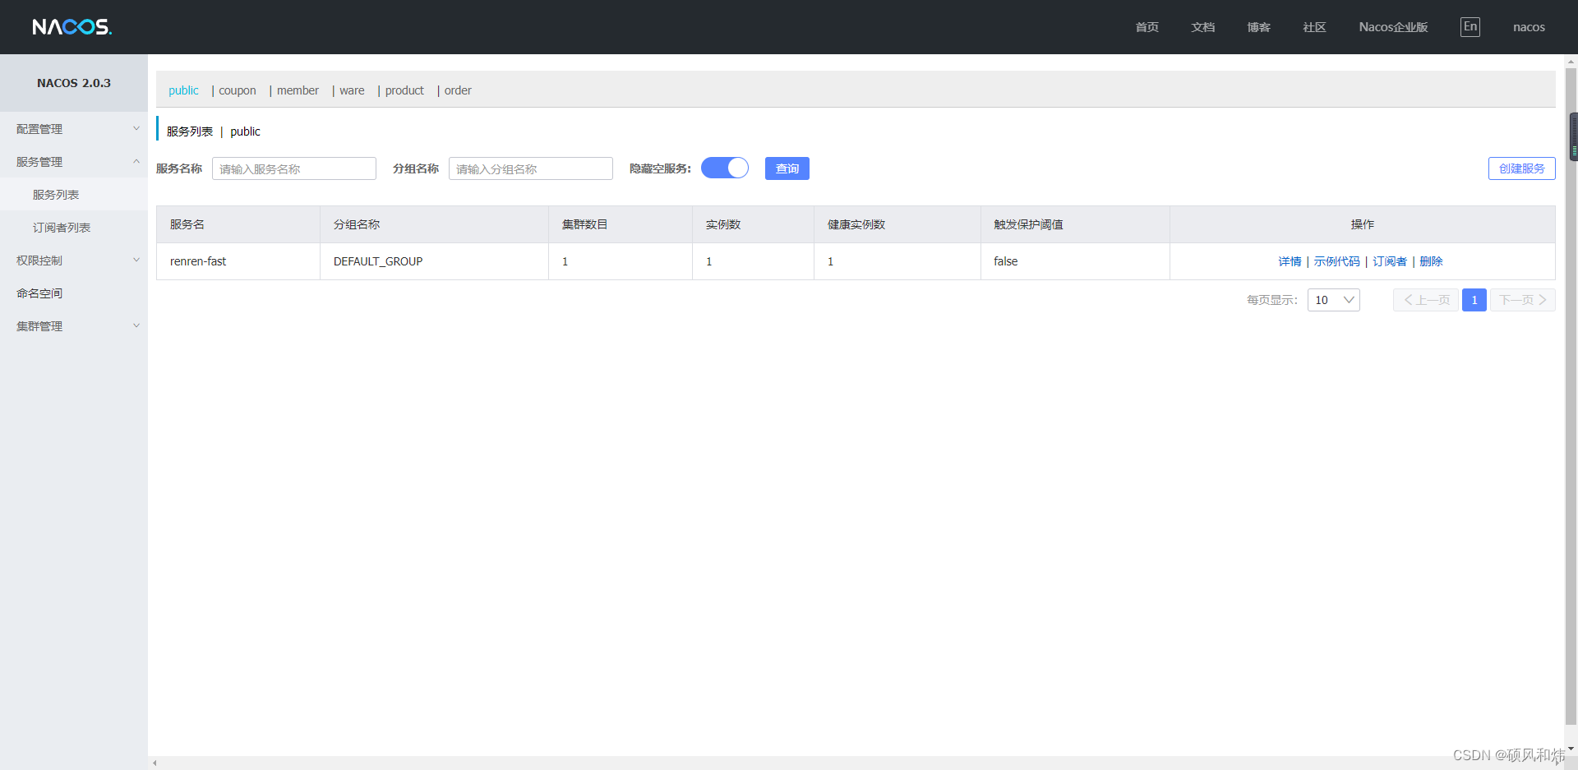Screen dimensions: 1578x770
Task: Select the coupon namespace tab
Action: [x=238, y=90]
